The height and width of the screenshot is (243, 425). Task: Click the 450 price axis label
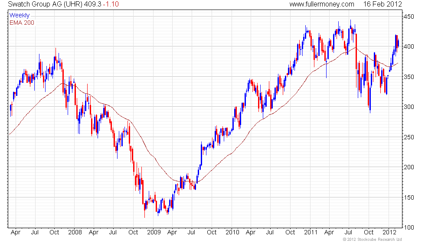click(409, 16)
